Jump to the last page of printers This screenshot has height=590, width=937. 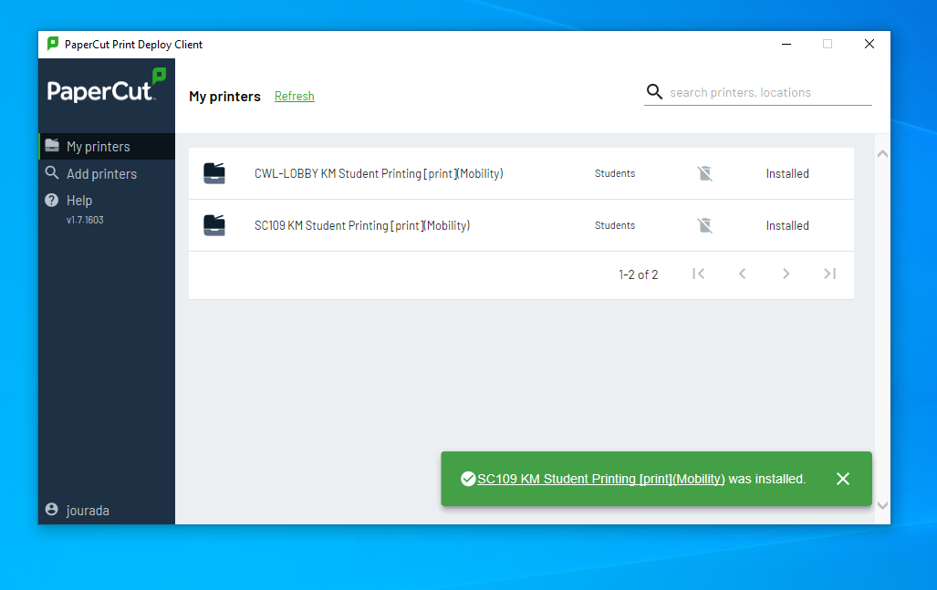[829, 274]
